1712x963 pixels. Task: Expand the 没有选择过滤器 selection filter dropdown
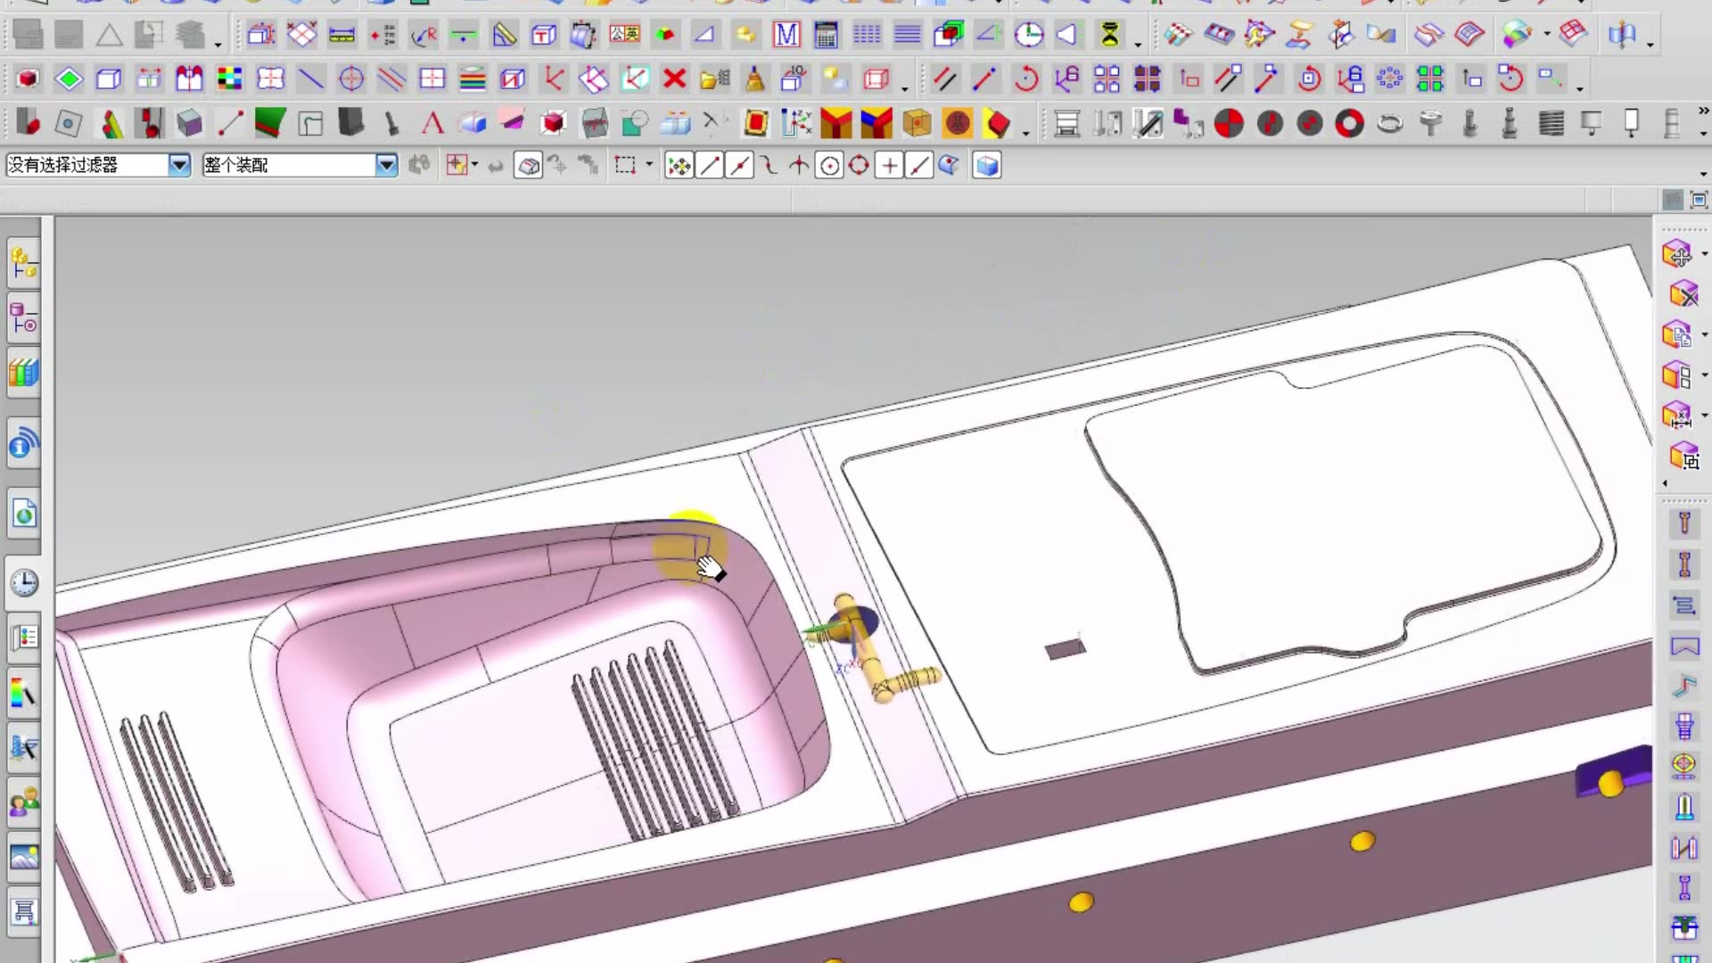click(179, 165)
